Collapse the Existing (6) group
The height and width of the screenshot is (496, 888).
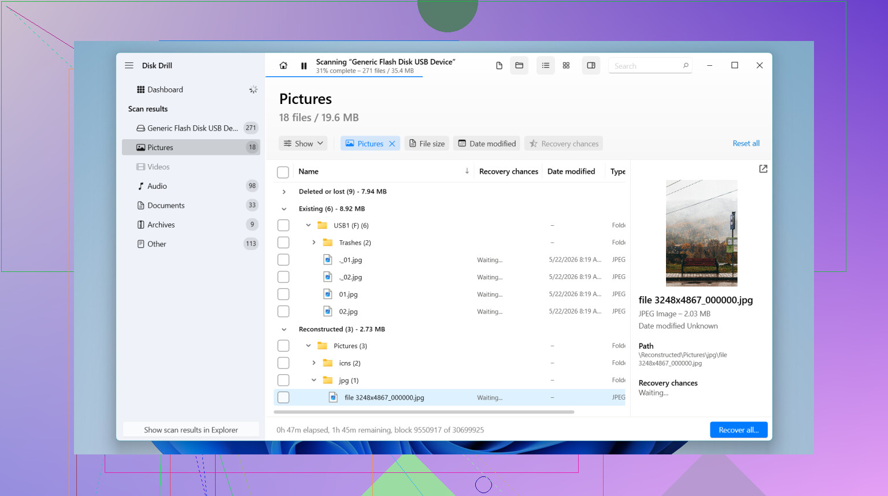284,209
